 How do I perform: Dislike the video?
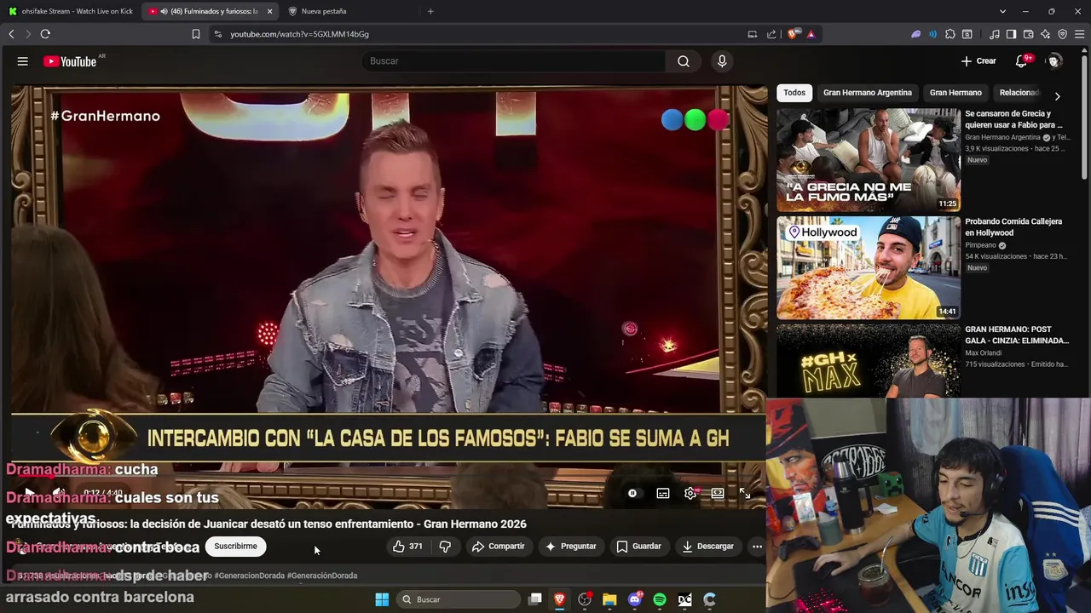pyautogui.click(x=445, y=546)
